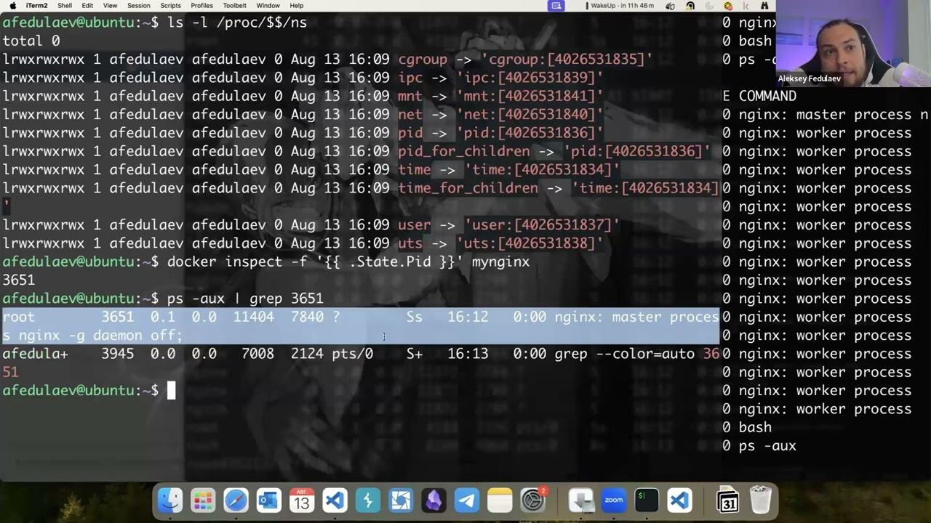
Task: Open System Settings with badge in Dock
Action: tap(533, 500)
